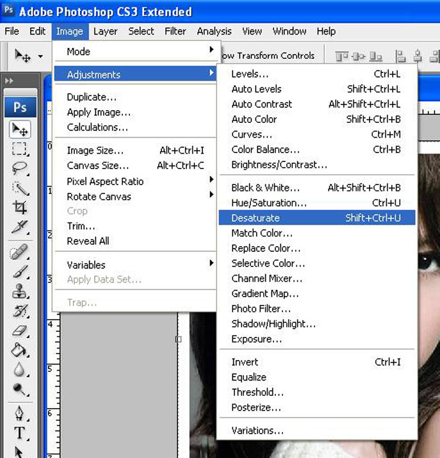Viewport: 440px width, 458px height.
Task: Choose Duplicate from Image menu
Action: [x=135, y=97]
